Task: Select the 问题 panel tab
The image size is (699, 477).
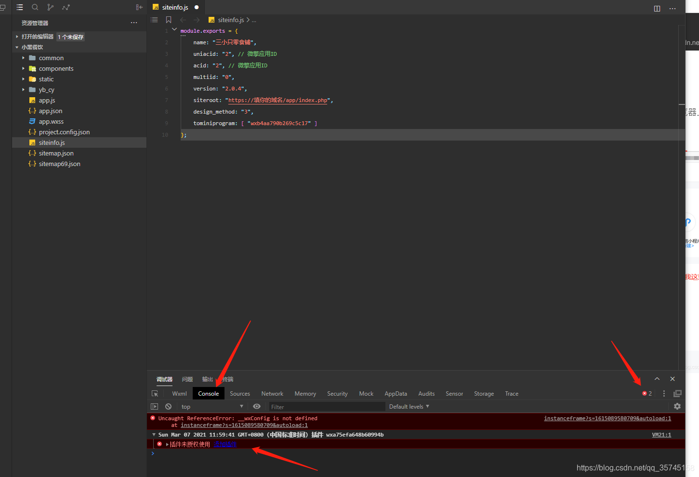Action: coord(187,379)
